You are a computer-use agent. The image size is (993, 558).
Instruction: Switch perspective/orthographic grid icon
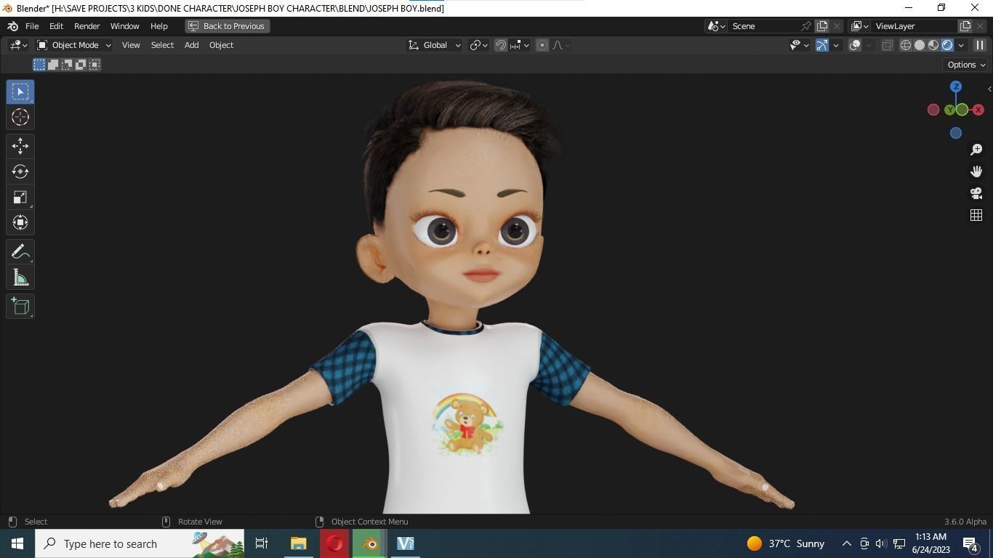point(976,215)
